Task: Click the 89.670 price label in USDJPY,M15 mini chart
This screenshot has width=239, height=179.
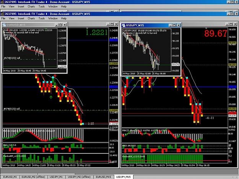Action: pos(176,65)
